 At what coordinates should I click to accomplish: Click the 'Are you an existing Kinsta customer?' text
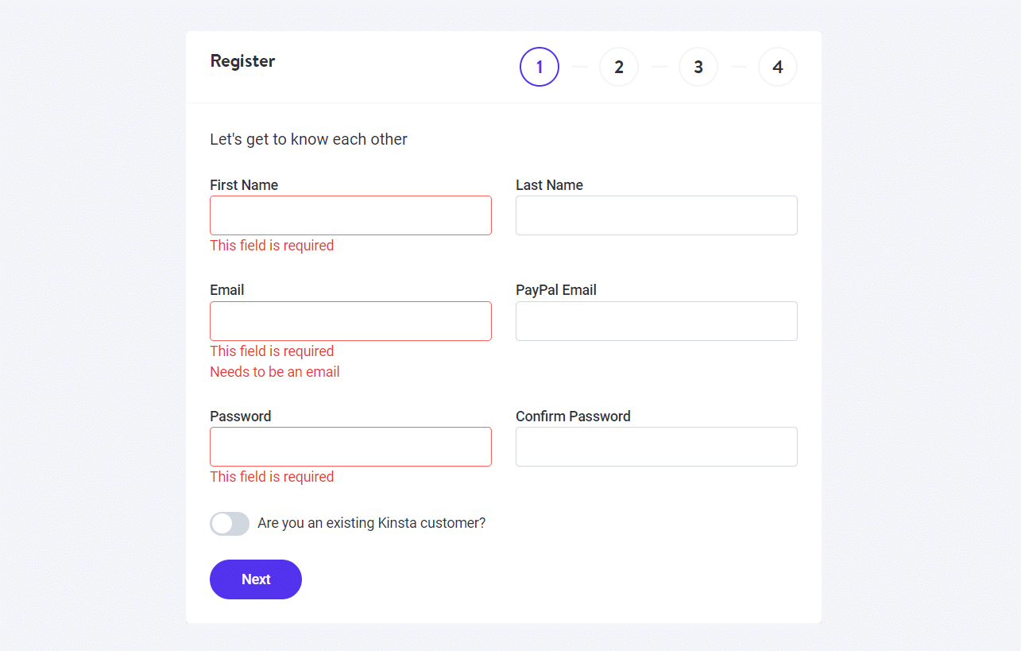[370, 522]
